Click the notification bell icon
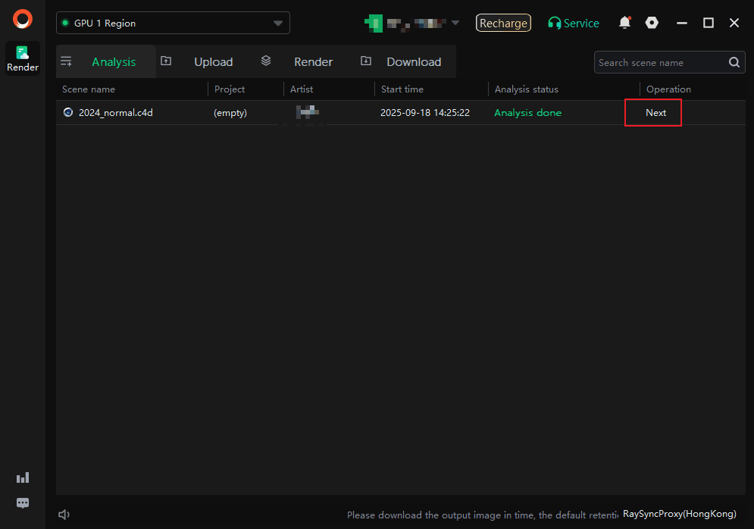 click(624, 23)
